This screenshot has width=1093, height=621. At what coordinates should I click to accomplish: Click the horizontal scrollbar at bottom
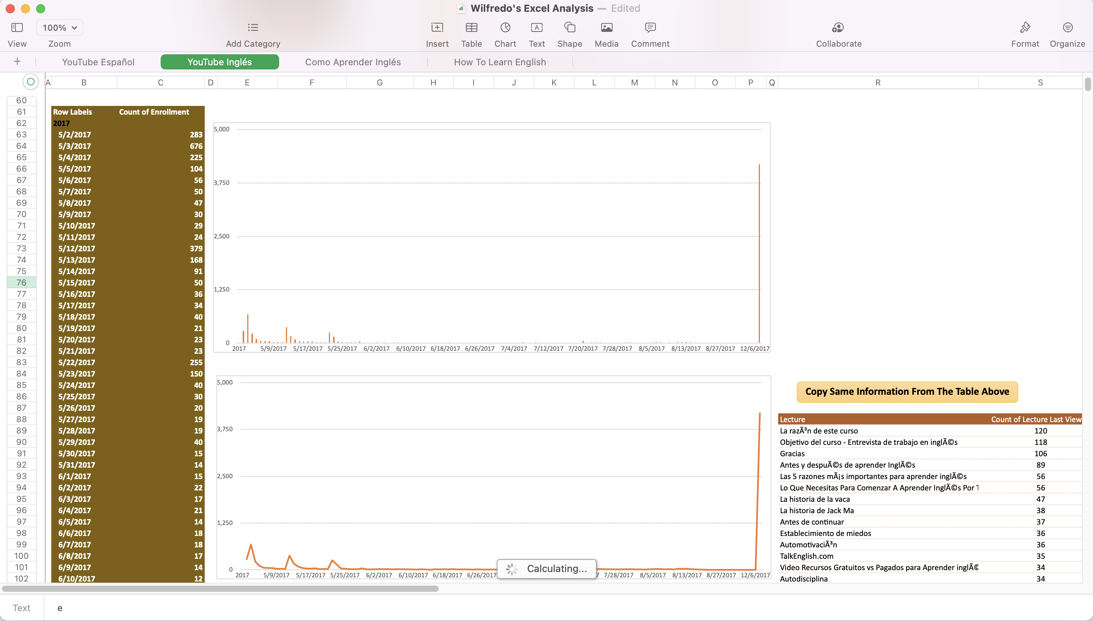tap(220, 589)
